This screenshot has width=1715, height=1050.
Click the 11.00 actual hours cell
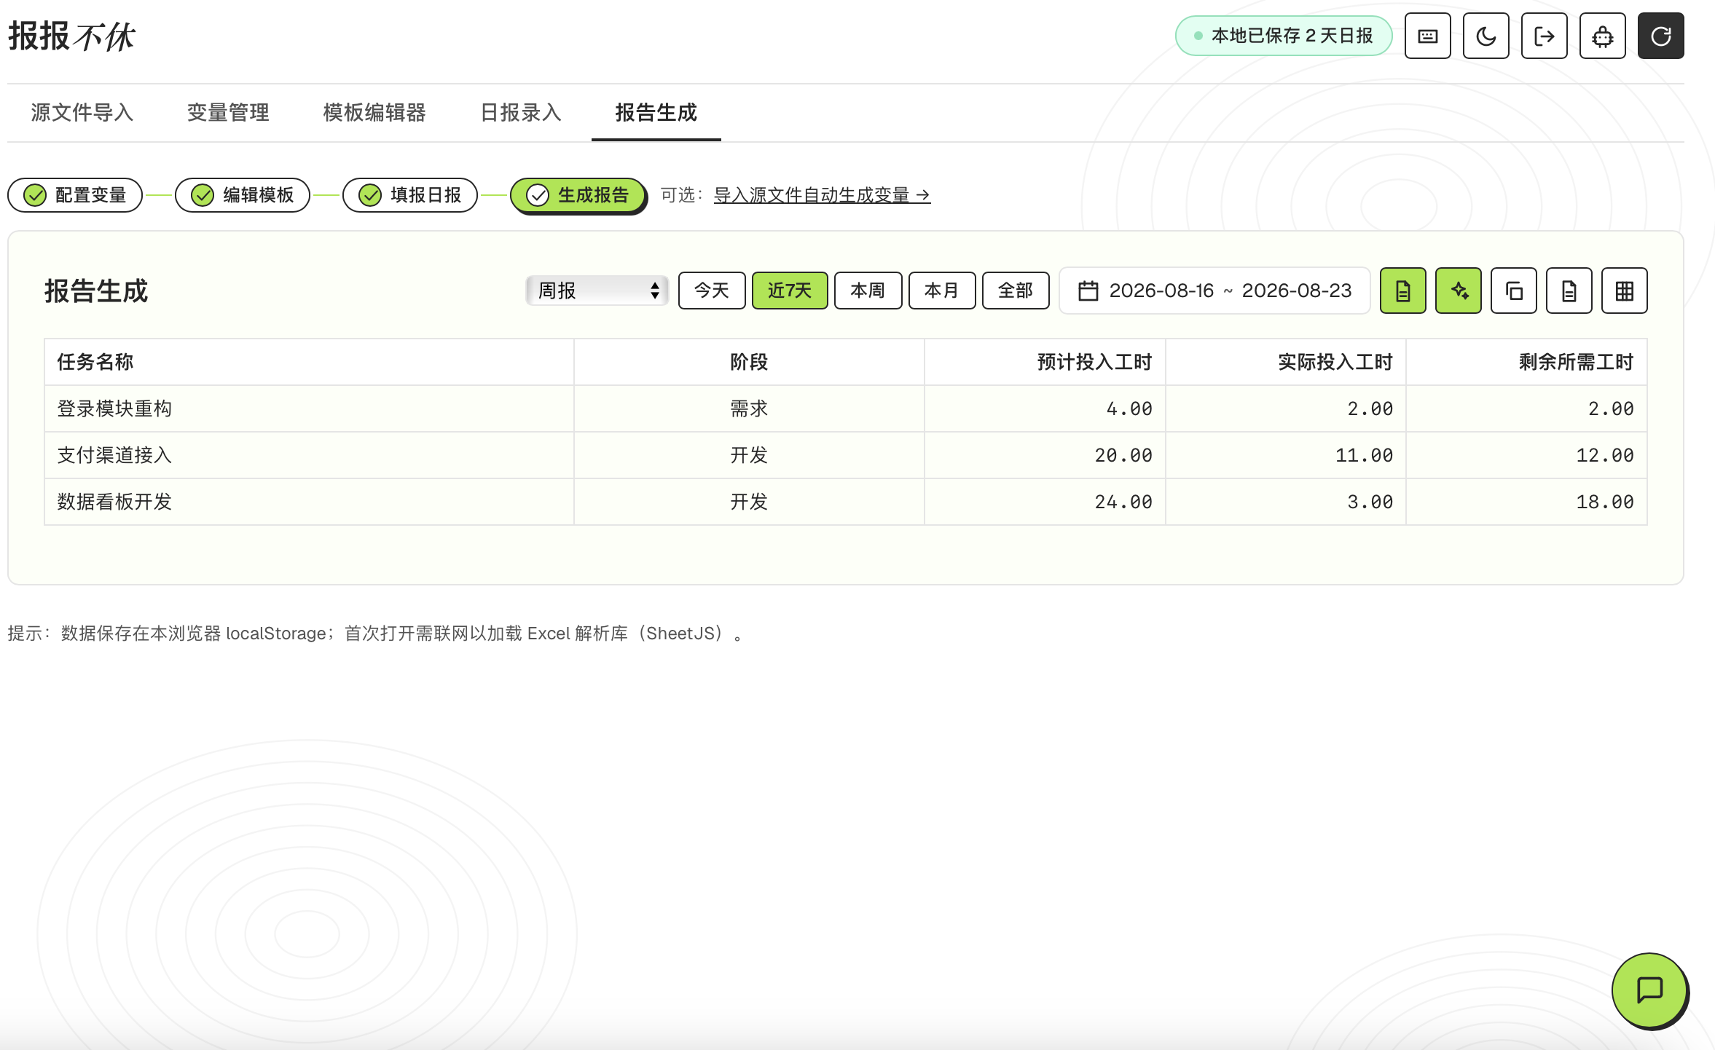[1286, 455]
